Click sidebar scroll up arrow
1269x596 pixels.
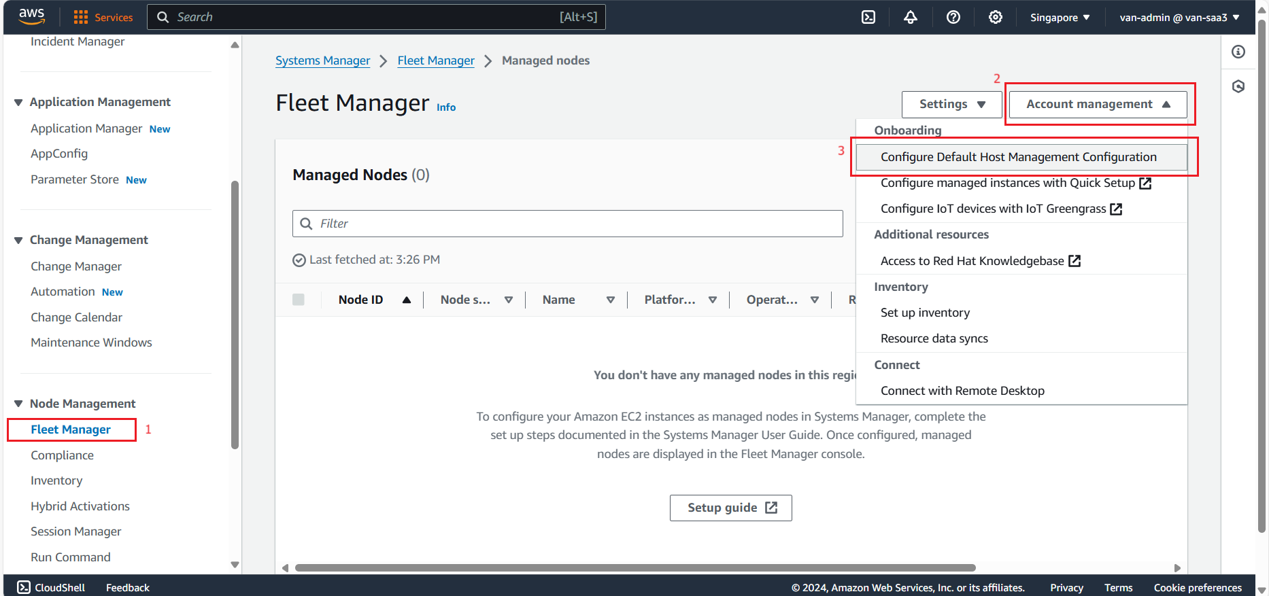[x=235, y=45]
